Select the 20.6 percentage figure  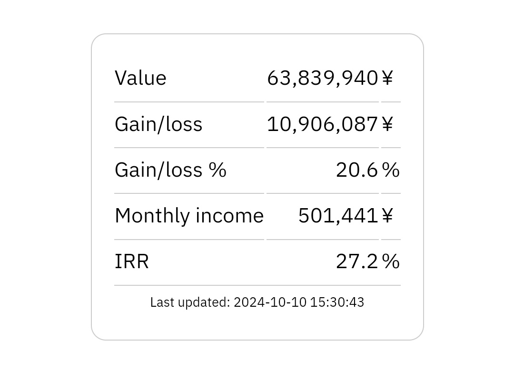click(x=356, y=170)
